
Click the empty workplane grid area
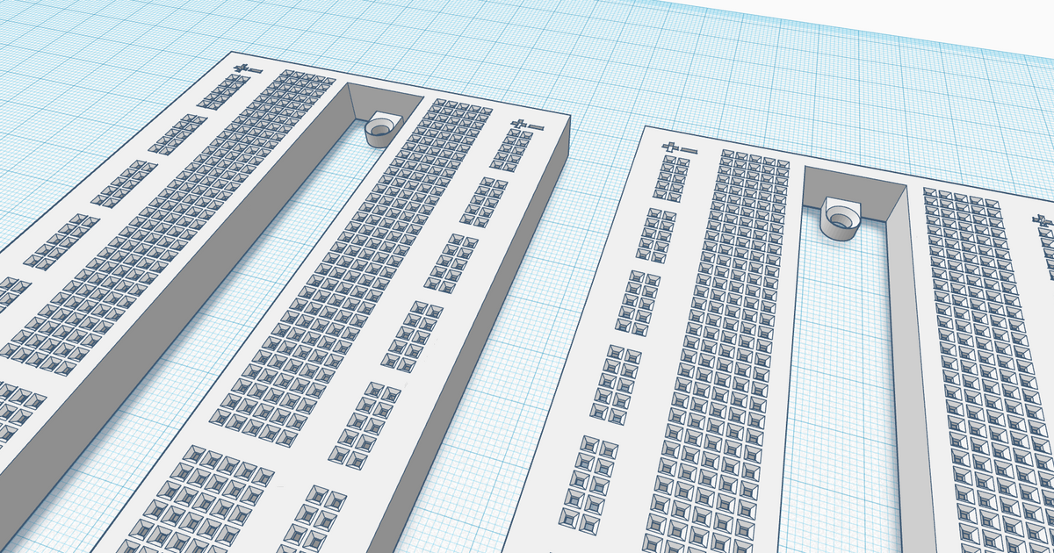click(x=790, y=53)
